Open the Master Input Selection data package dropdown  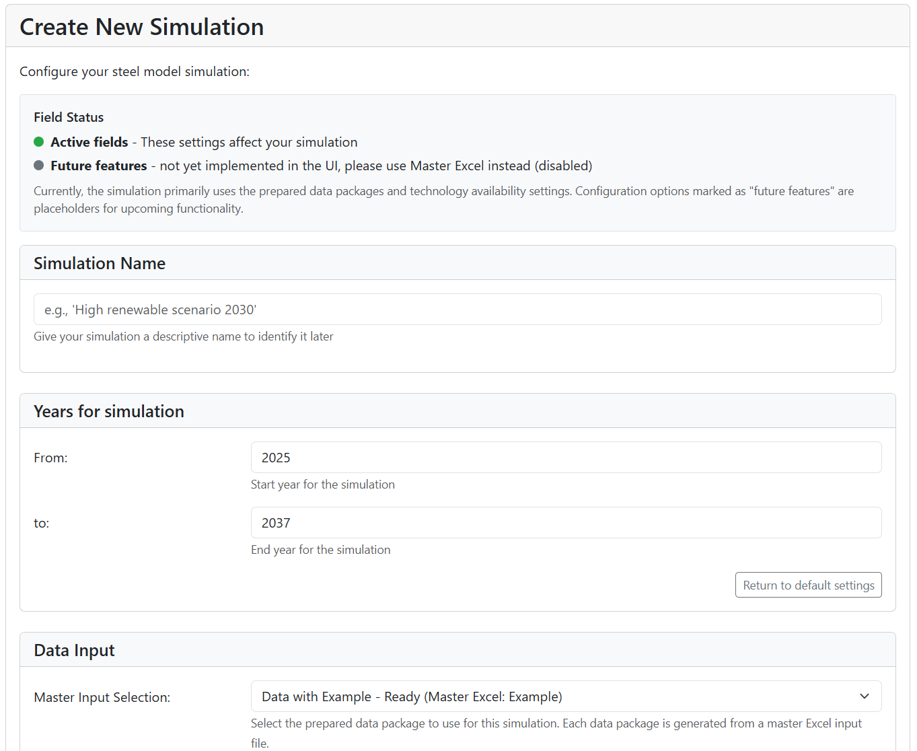[x=565, y=696]
